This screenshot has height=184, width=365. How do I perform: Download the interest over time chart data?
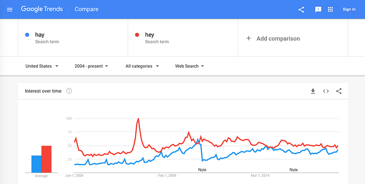[313, 91]
